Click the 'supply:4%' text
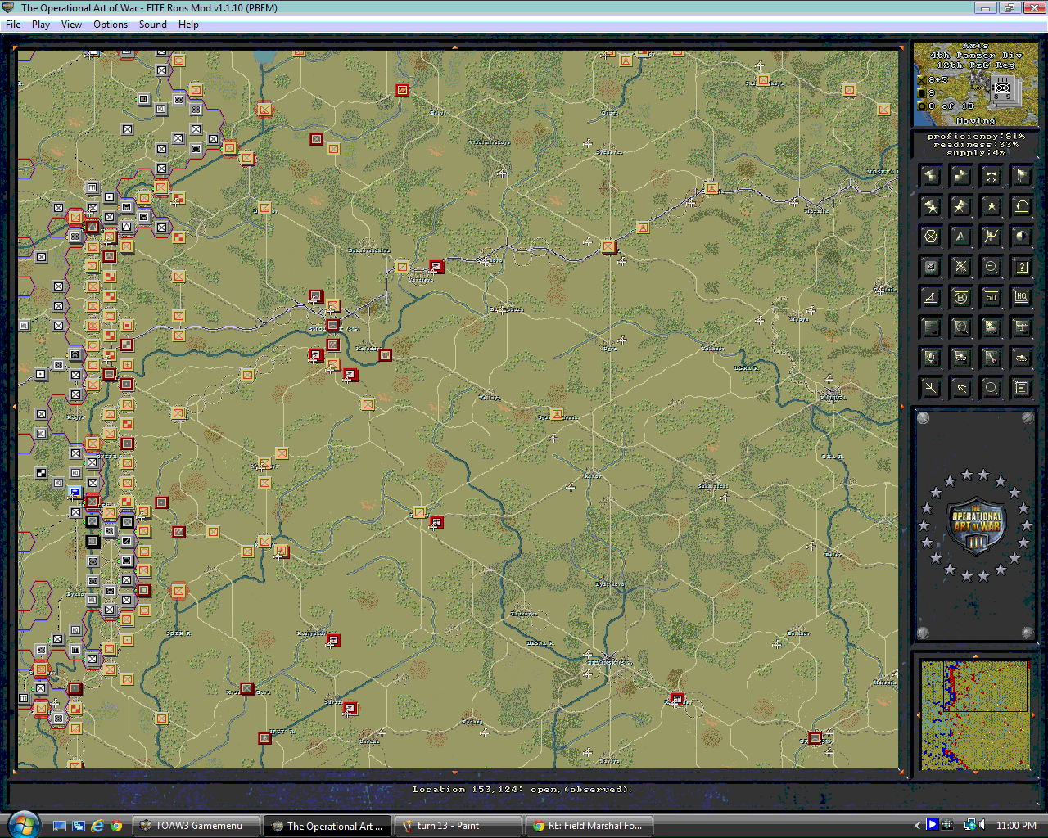 click(976, 153)
